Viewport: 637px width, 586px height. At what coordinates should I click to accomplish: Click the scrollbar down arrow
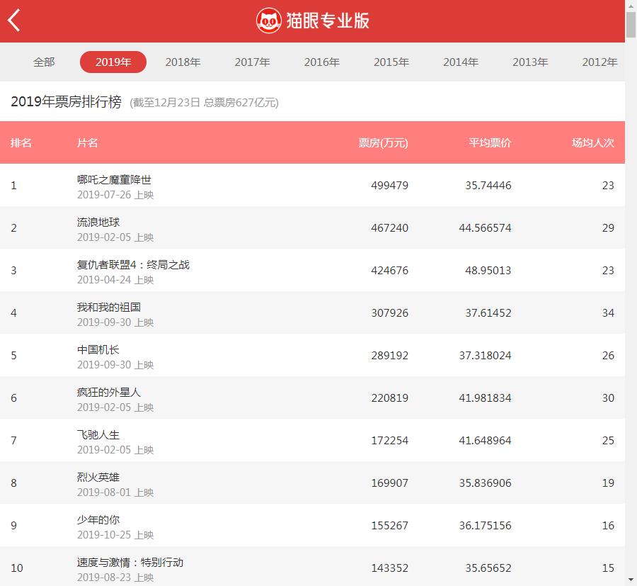(x=631, y=580)
